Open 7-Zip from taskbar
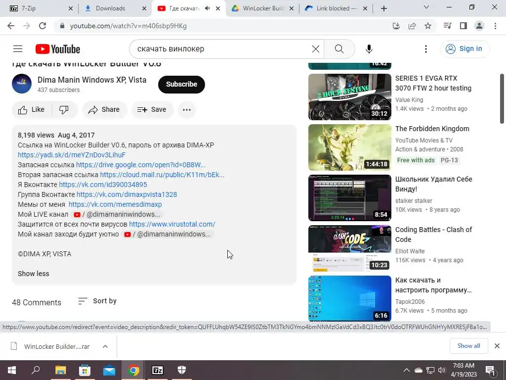 click(x=158, y=370)
